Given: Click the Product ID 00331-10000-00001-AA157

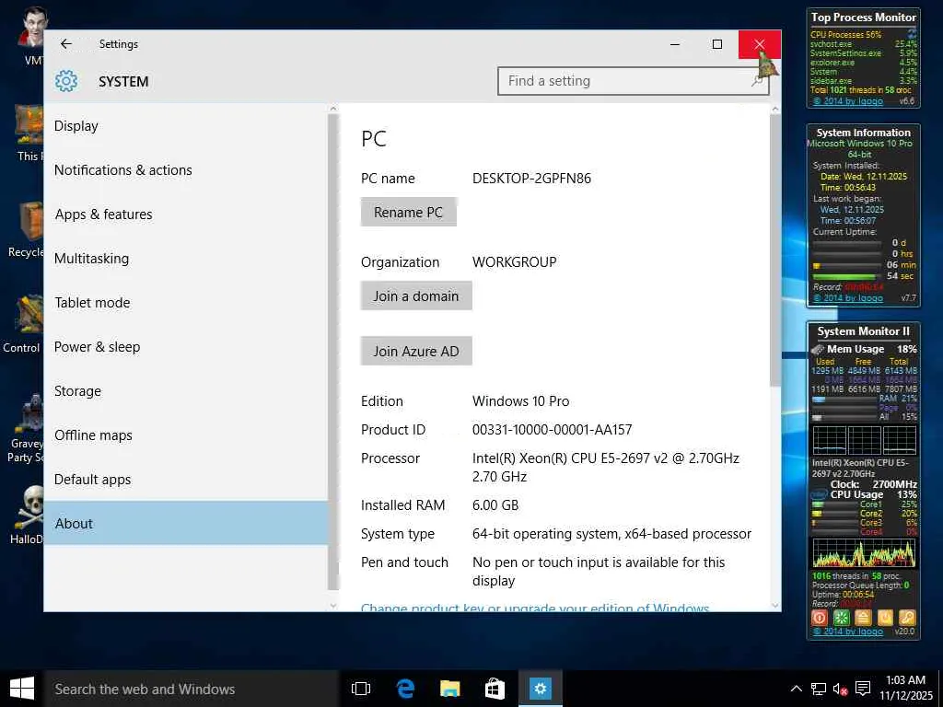Looking at the screenshot, I should [x=553, y=430].
